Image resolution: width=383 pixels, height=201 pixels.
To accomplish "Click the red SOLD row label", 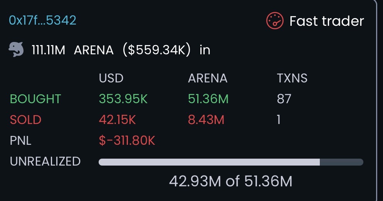I will 25,120.
